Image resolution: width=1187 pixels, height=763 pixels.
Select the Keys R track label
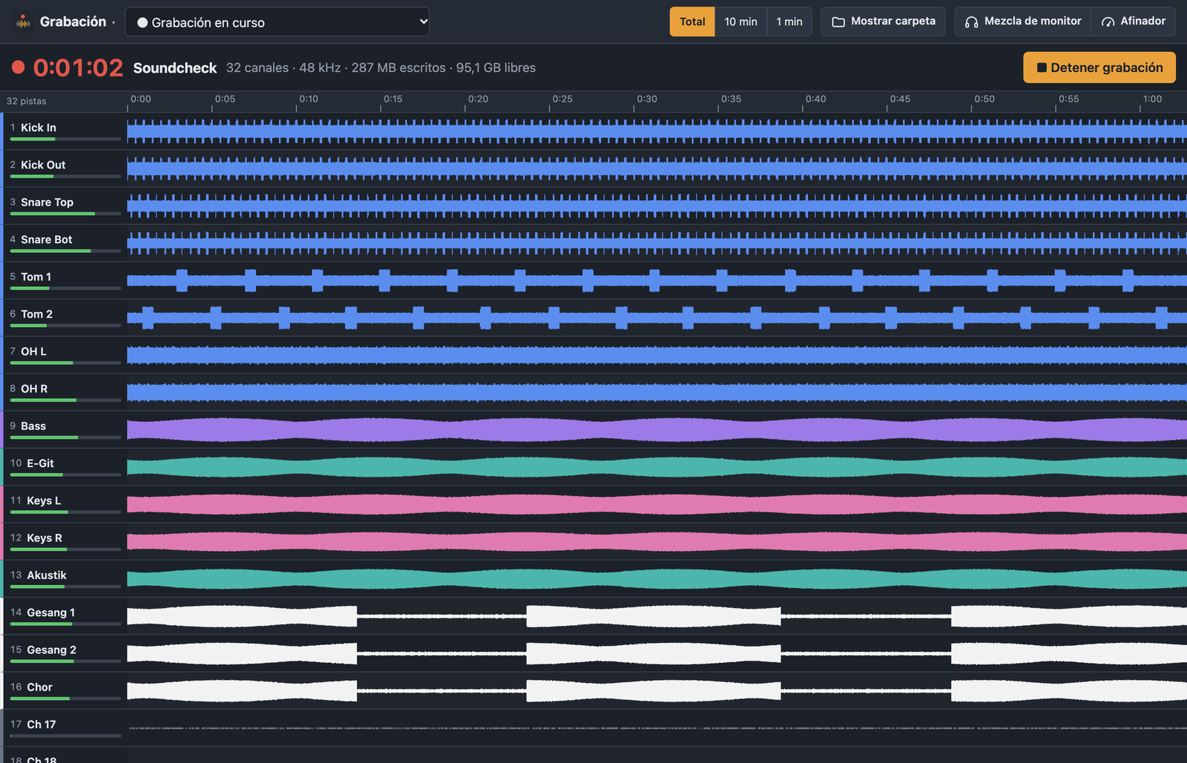(x=45, y=538)
